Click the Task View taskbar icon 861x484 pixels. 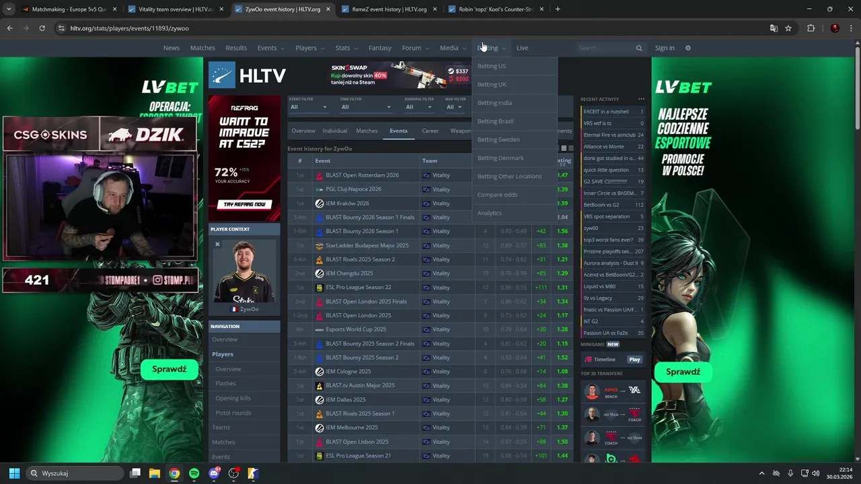point(135,473)
